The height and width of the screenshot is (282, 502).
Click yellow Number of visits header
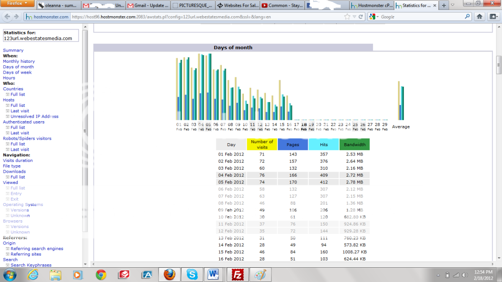[262, 144]
